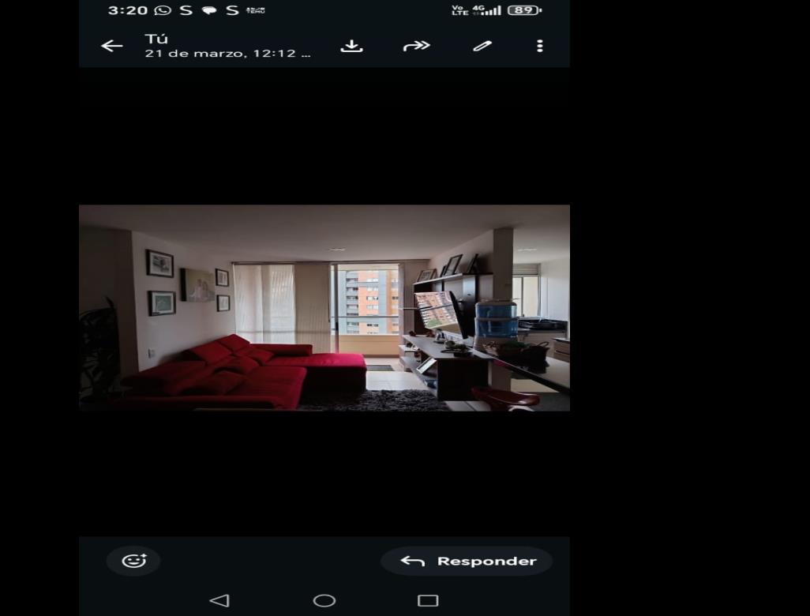The height and width of the screenshot is (616, 810).
Task: Add an emoji reaction to the photo
Action: tap(133, 561)
